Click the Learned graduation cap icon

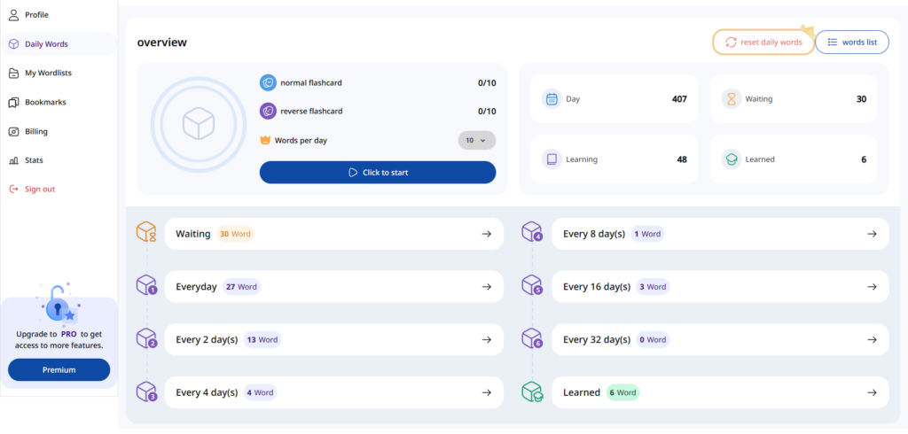pos(732,159)
